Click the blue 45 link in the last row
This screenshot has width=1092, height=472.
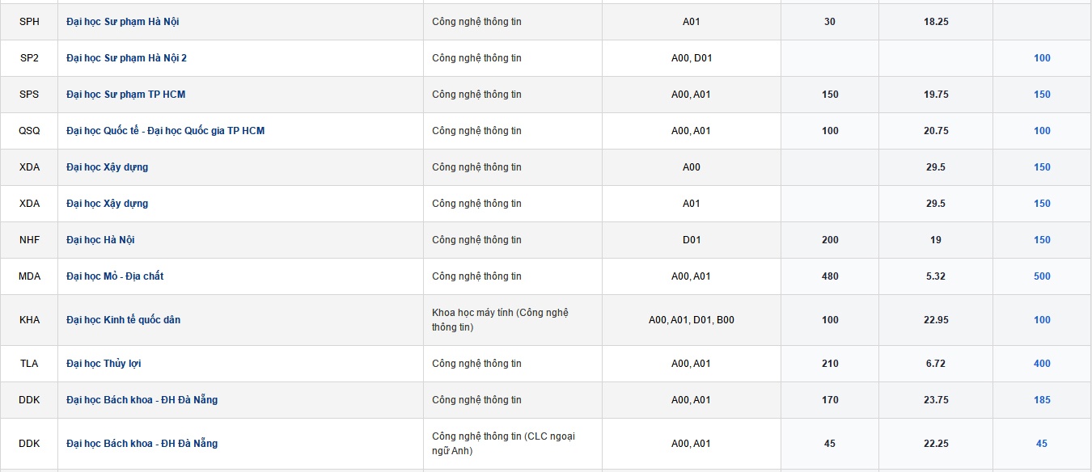[x=1042, y=444]
